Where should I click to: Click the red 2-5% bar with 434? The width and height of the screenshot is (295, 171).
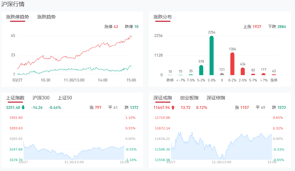point(243,71)
